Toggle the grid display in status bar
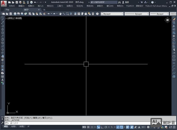Viewport: 177px width, 130px height. [x=89, y=127]
